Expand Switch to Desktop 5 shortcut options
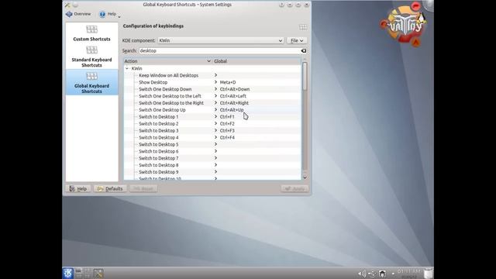Viewport: 496px width, 279px height. [215, 144]
